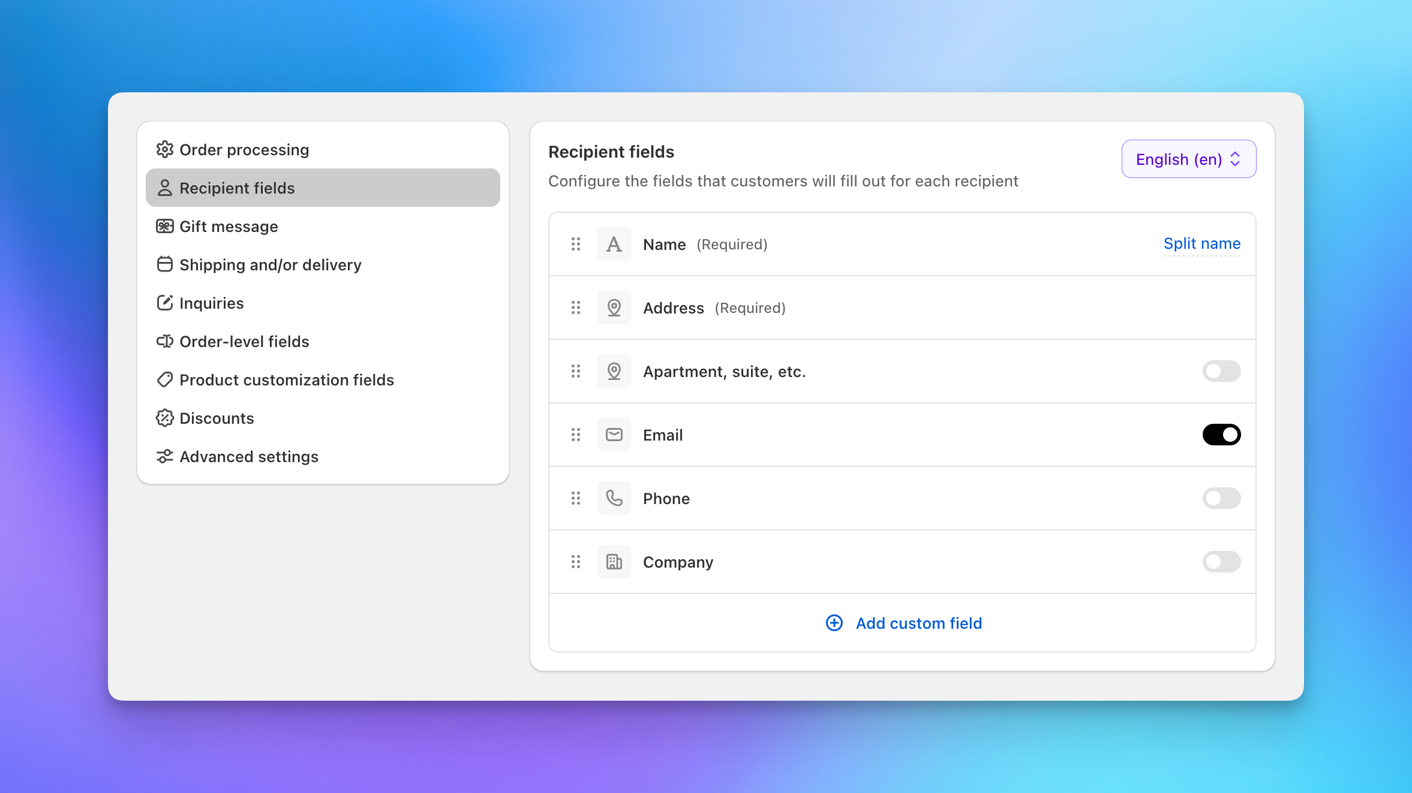Go to Discounts settings
1412x793 pixels.
coord(323,418)
